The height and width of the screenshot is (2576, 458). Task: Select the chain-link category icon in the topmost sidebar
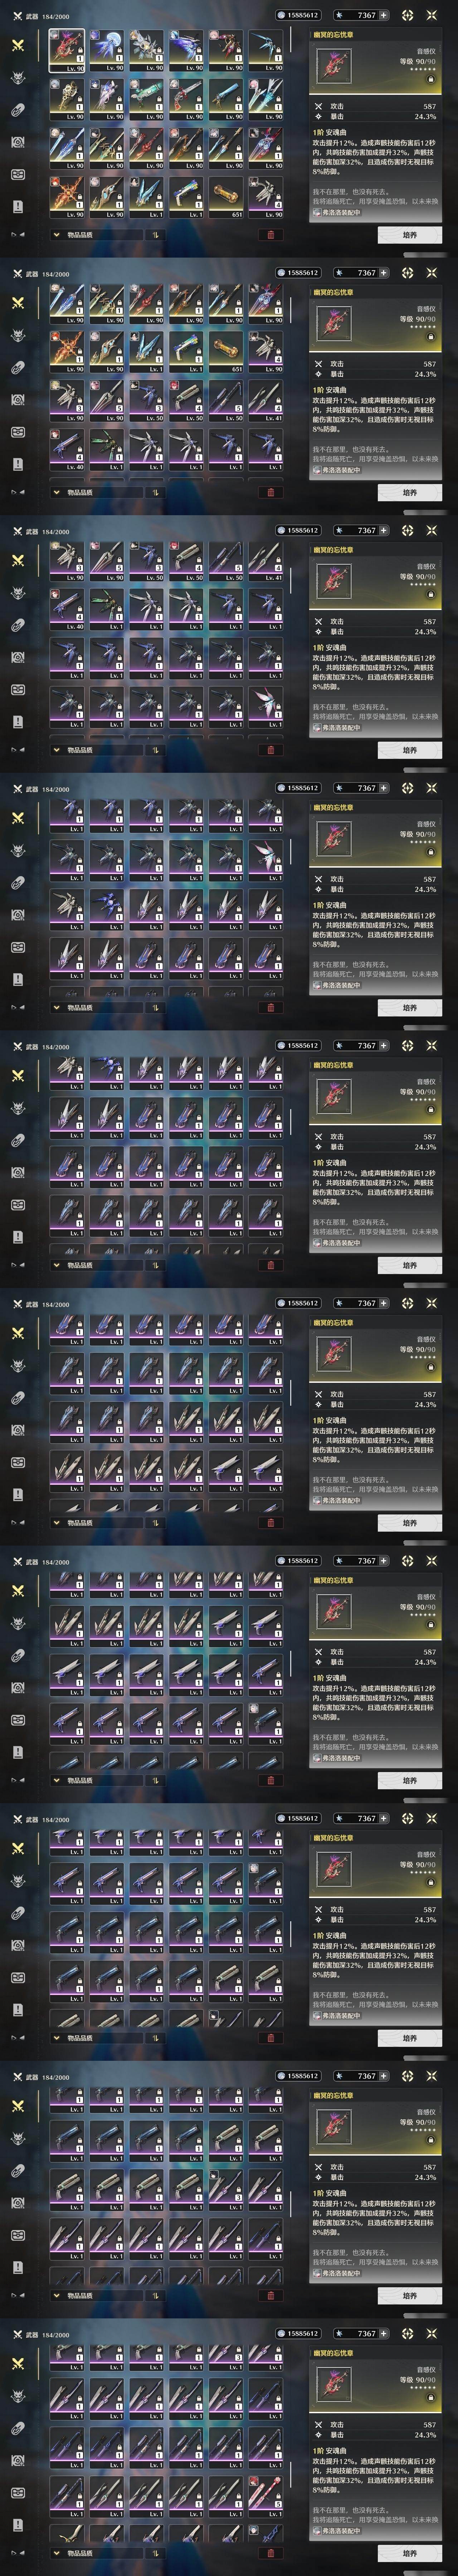(x=18, y=111)
